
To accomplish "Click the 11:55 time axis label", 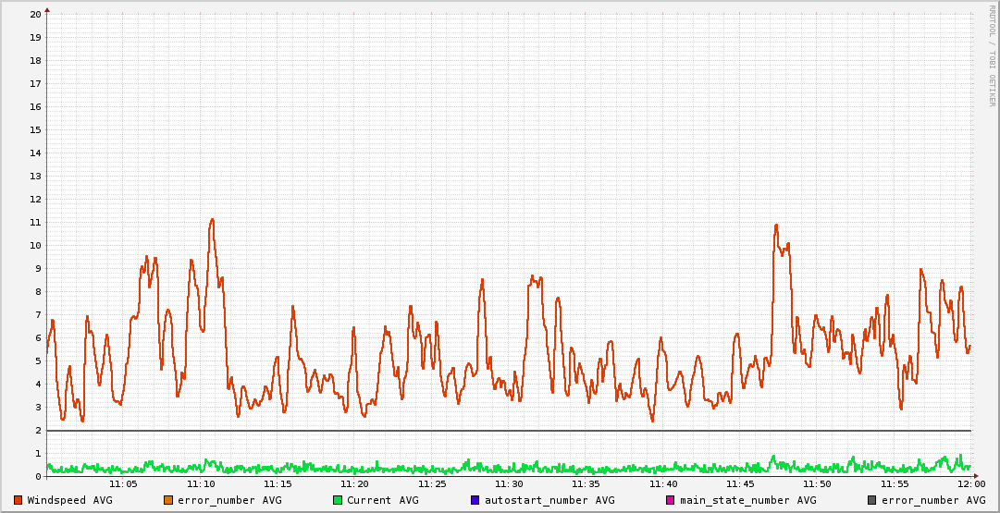I will click(895, 484).
